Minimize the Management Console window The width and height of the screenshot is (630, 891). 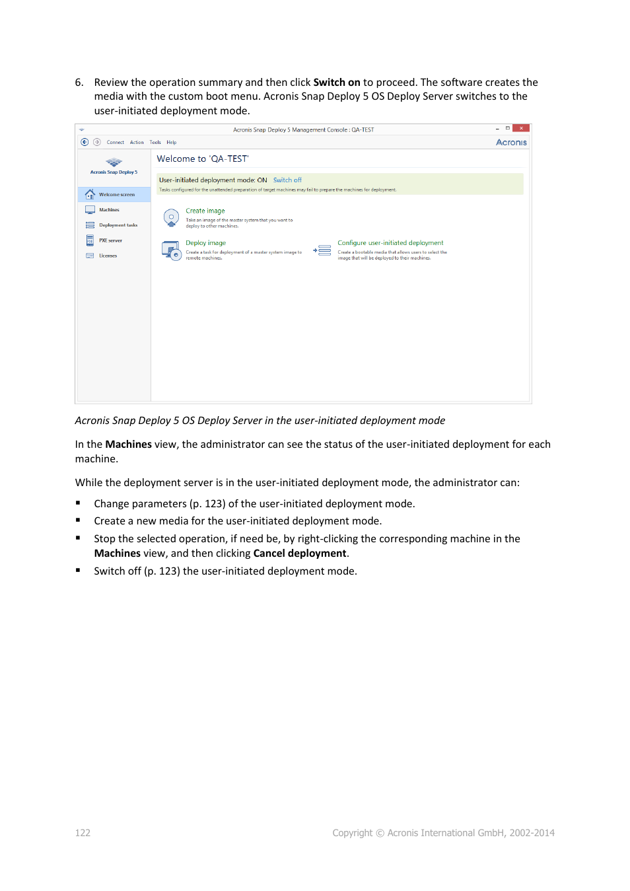(497, 129)
